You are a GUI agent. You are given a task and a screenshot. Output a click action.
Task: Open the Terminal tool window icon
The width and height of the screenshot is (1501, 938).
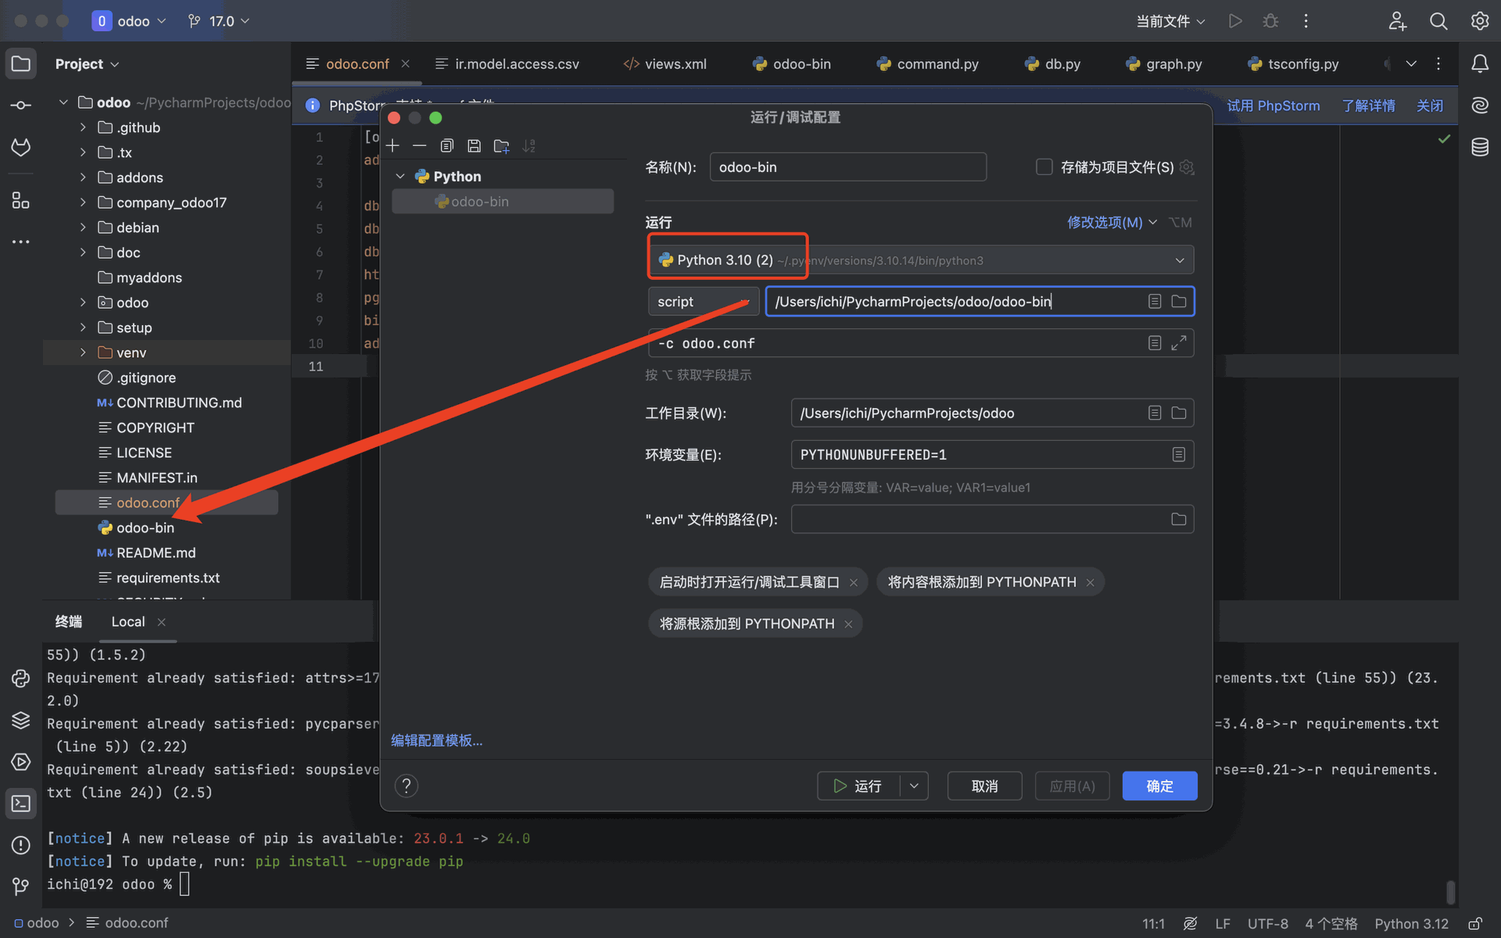point(21,804)
